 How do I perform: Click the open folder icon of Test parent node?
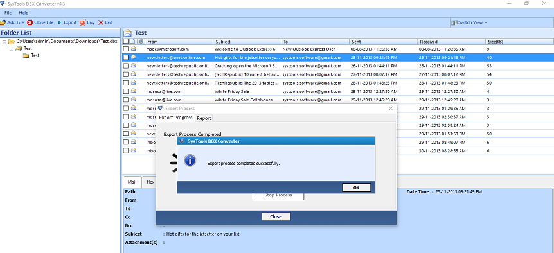(x=19, y=49)
